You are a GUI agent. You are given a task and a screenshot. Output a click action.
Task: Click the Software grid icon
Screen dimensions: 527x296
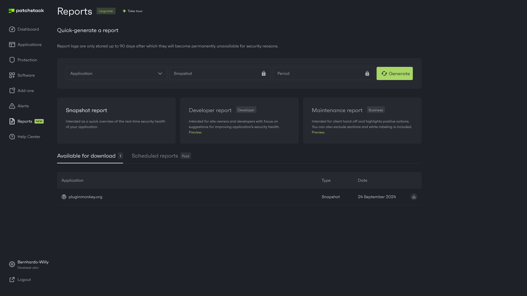pos(12,75)
